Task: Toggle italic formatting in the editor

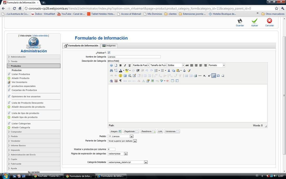Action: point(125,65)
